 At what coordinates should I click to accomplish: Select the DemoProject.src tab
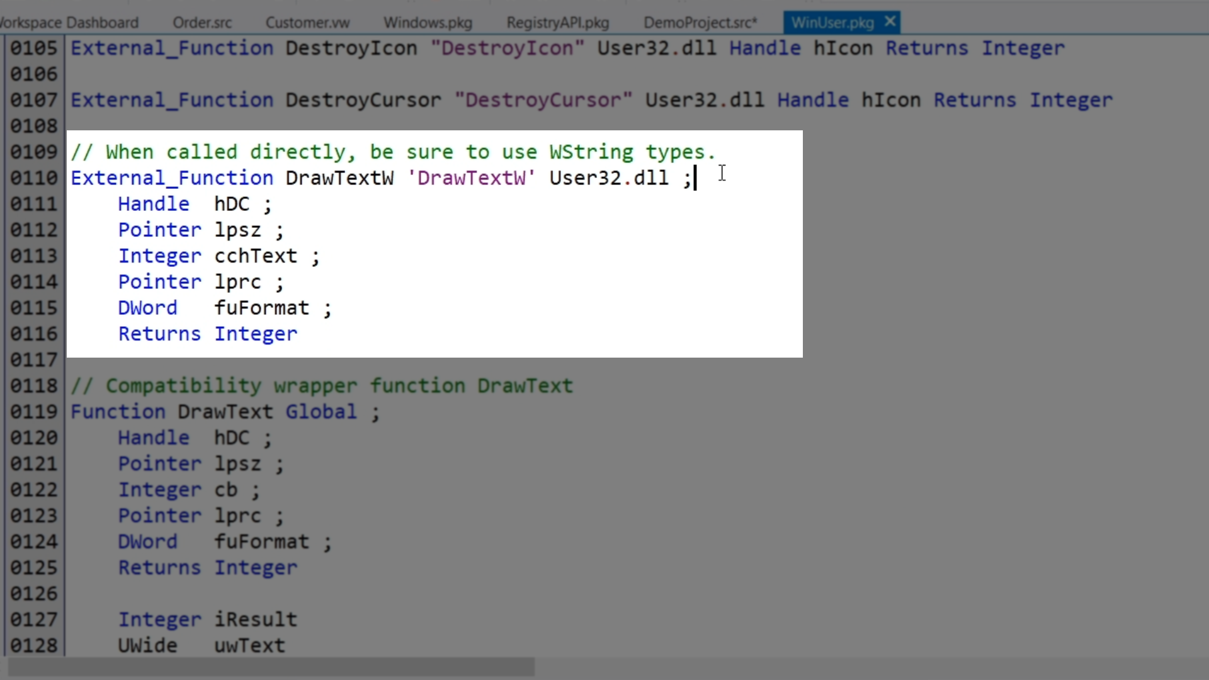[x=700, y=23]
